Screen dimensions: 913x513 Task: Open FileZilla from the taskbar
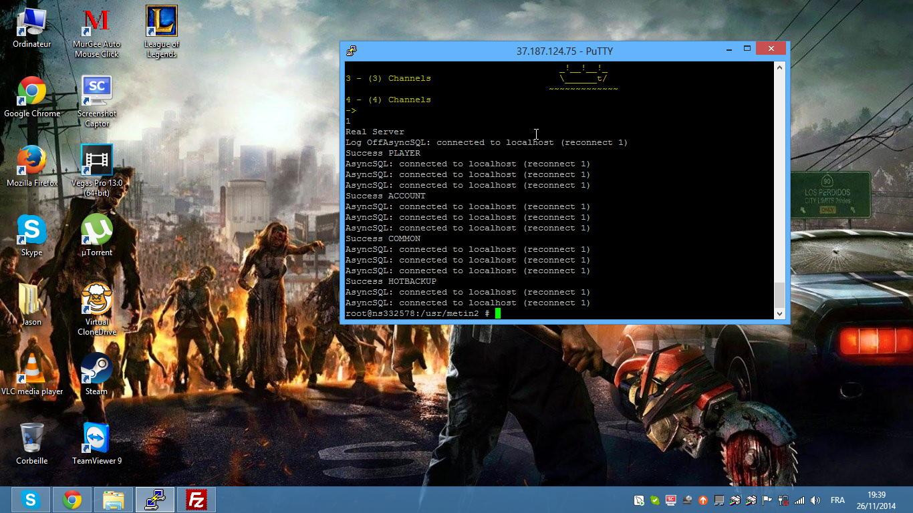click(197, 500)
